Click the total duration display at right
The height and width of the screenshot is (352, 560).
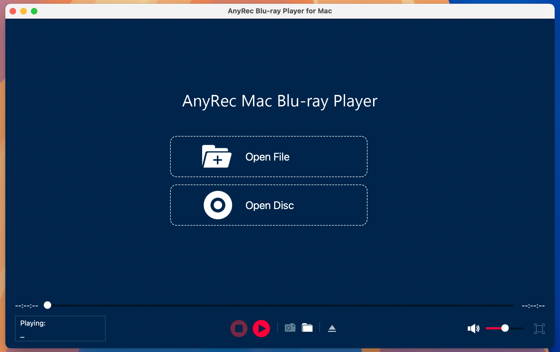[x=533, y=306]
